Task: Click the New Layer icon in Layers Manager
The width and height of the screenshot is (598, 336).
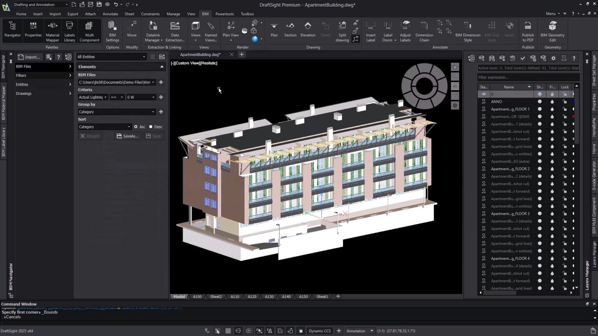Action: [482, 58]
